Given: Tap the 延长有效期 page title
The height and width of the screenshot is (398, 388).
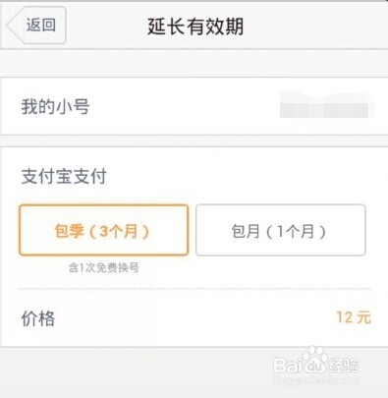Looking at the screenshot, I should pyautogui.click(x=195, y=27).
